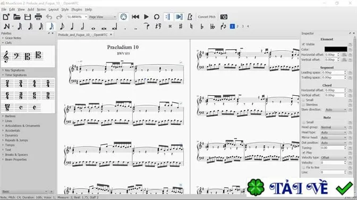Select voice 2 button

[x=237, y=26]
